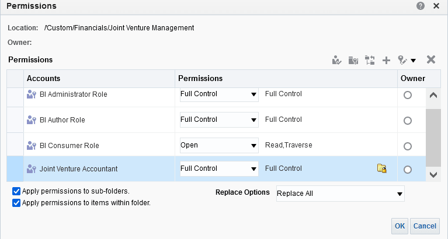
Task: Click the Cancel button
Action: (x=425, y=226)
